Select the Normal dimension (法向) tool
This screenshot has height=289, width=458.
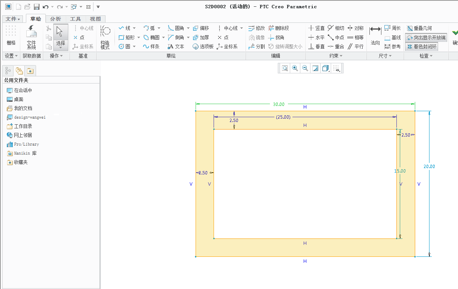coord(375,36)
